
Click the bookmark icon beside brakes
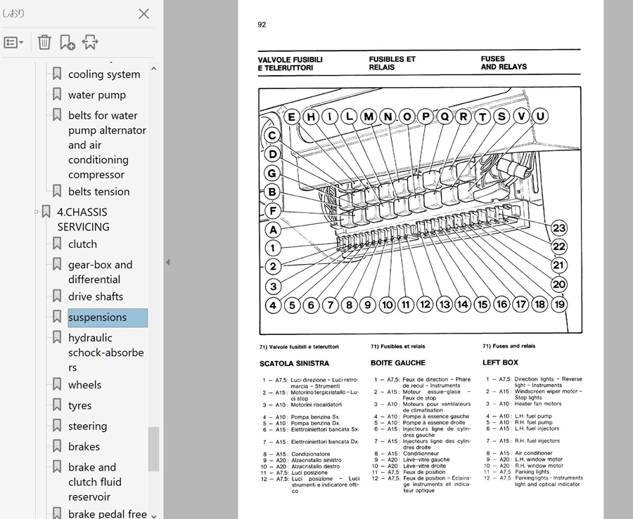click(x=57, y=445)
